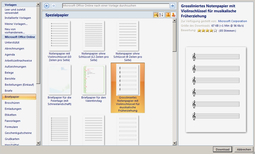The width and height of the screenshot is (255, 154).
Task: Click the category list scrollbar thumb
Action: click(x=38, y=45)
